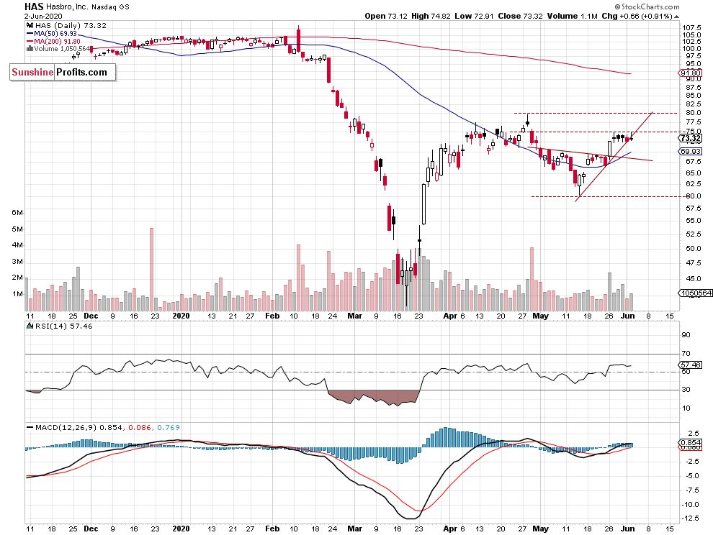Click the Chg +0.66 (+0.91%) value
The image size is (713, 535).
coord(637,16)
